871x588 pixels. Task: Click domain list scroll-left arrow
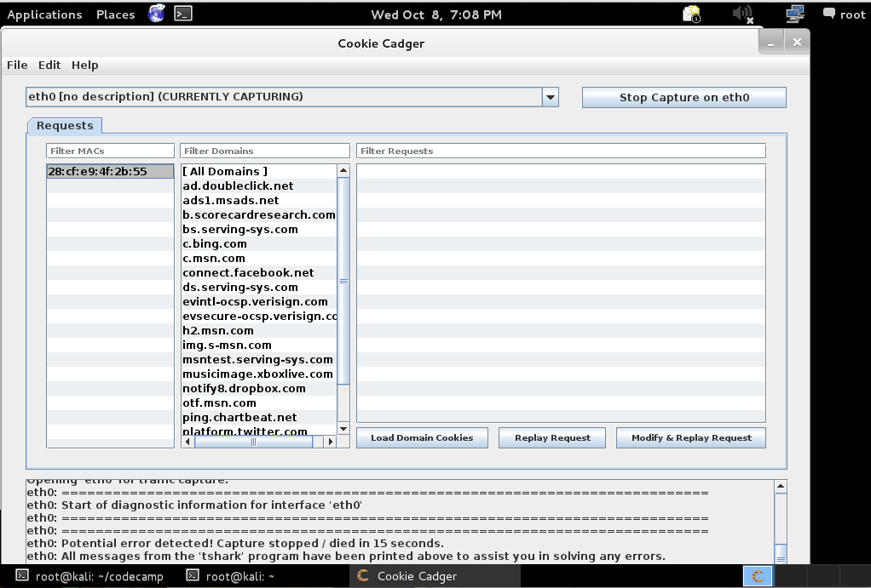187,442
